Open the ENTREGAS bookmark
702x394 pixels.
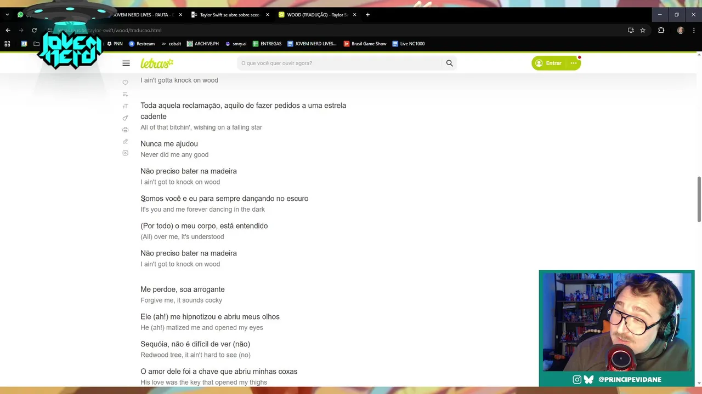click(x=267, y=44)
